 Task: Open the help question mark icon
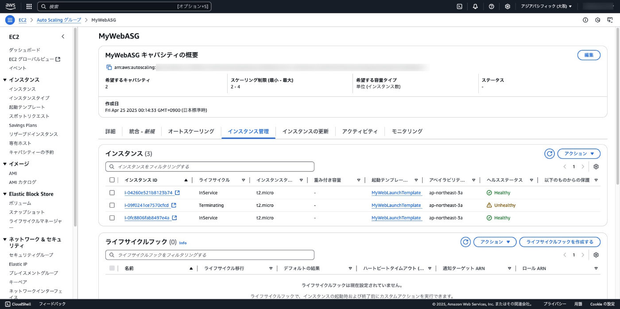pyautogui.click(x=492, y=7)
